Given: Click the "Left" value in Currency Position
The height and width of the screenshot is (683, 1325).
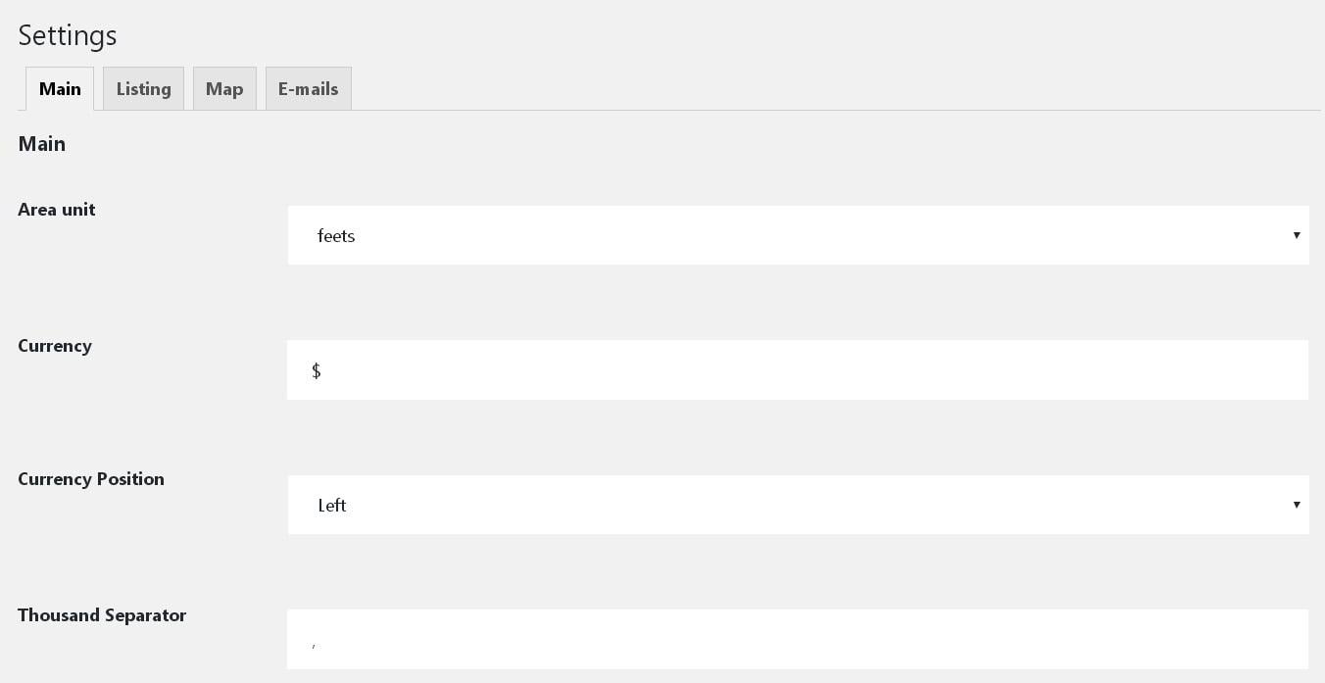Looking at the screenshot, I should click(x=332, y=506).
